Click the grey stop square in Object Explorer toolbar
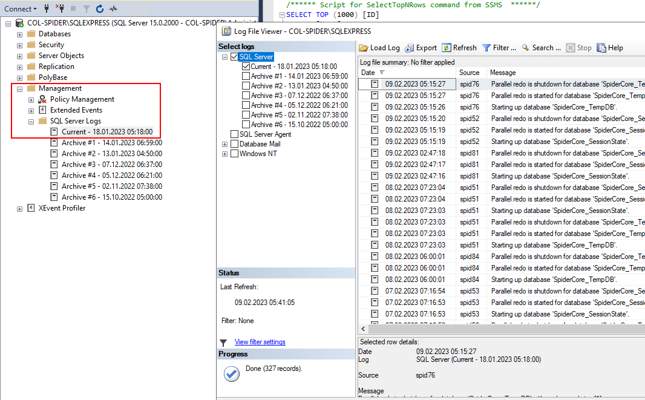 73,8
